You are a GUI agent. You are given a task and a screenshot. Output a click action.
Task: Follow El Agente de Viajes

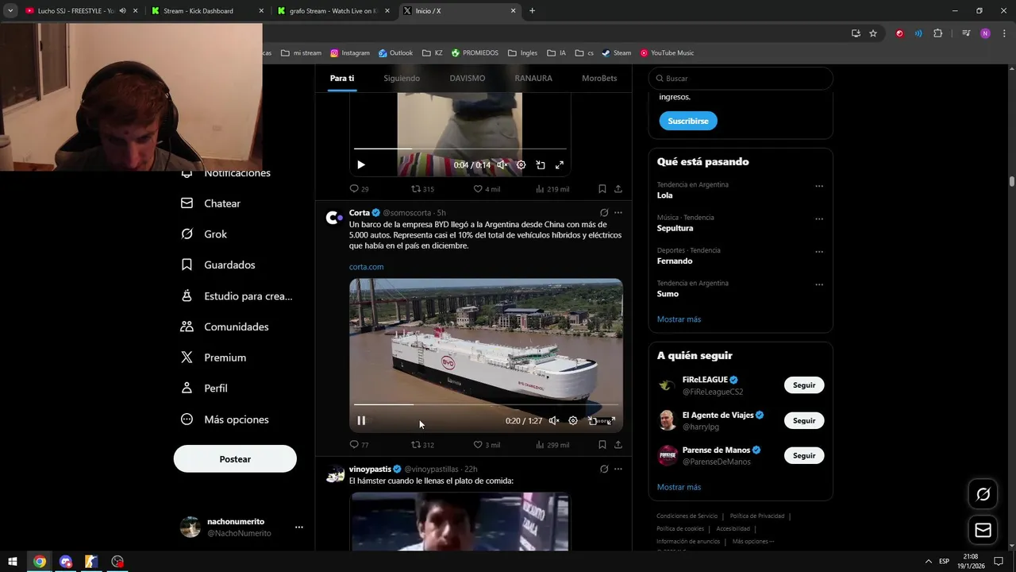coord(804,420)
